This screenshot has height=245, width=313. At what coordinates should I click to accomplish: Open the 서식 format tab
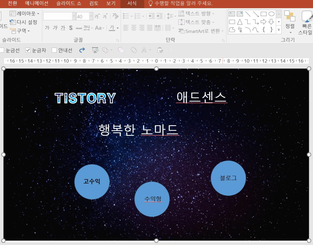pos(132,3)
